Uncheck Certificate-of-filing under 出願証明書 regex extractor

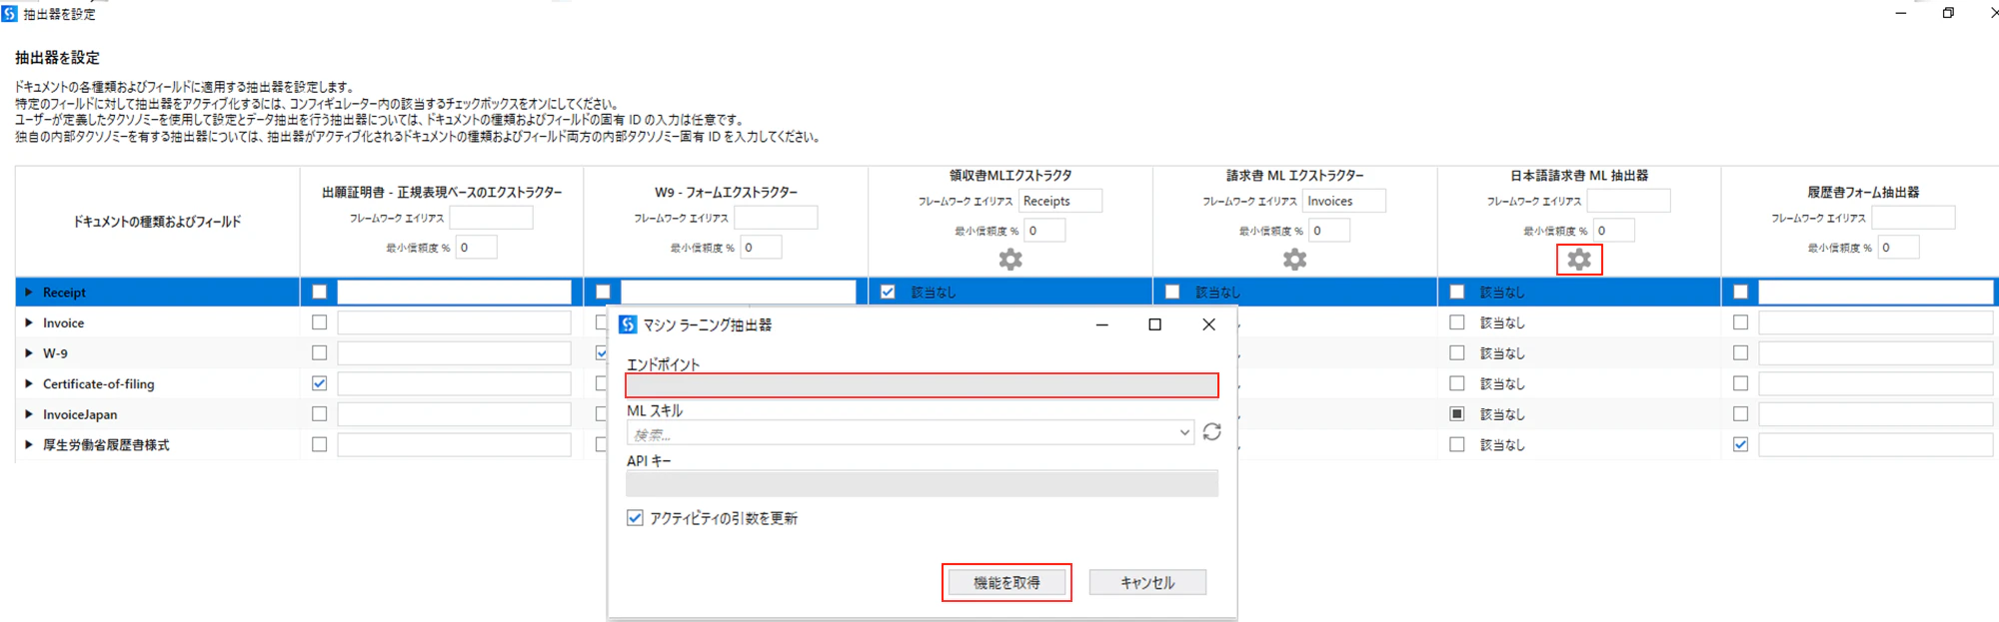tap(319, 383)
